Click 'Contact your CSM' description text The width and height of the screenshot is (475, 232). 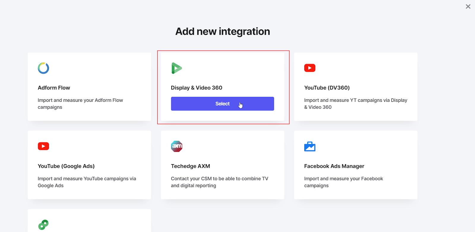[x=219, y=182]
